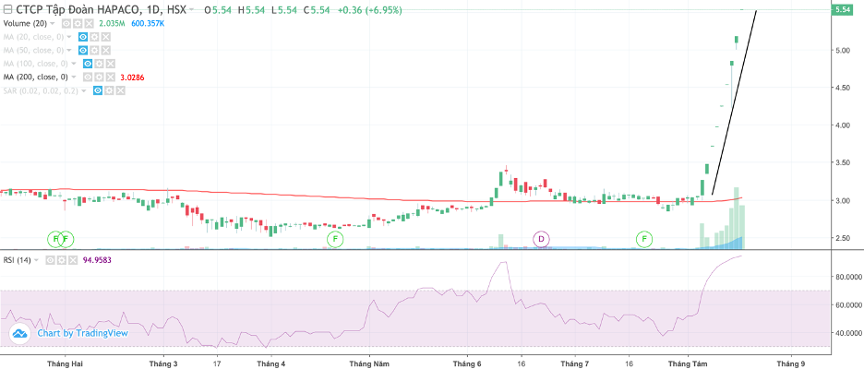Open settings gear for MA (200, close, 0)
864x369 pixels.
coord(98,77)
